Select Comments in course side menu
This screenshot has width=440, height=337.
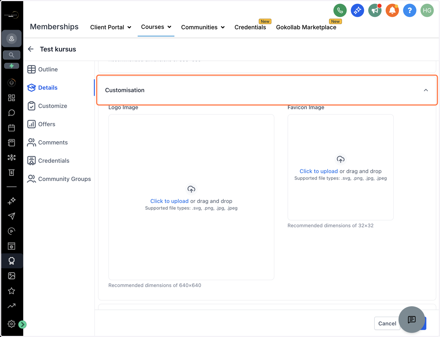[48, 142]
